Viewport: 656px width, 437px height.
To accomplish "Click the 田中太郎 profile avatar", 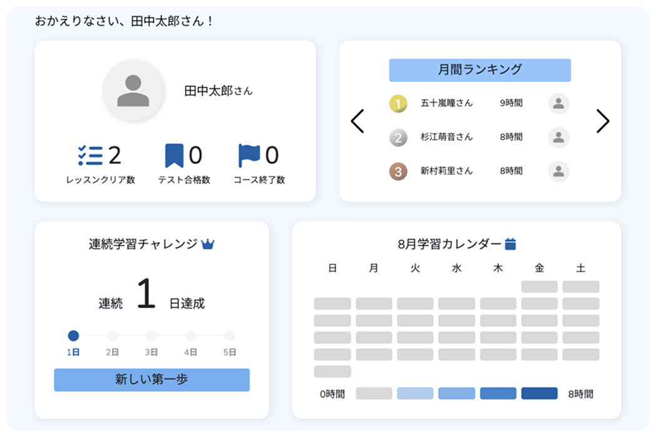I will coord(133,91).
